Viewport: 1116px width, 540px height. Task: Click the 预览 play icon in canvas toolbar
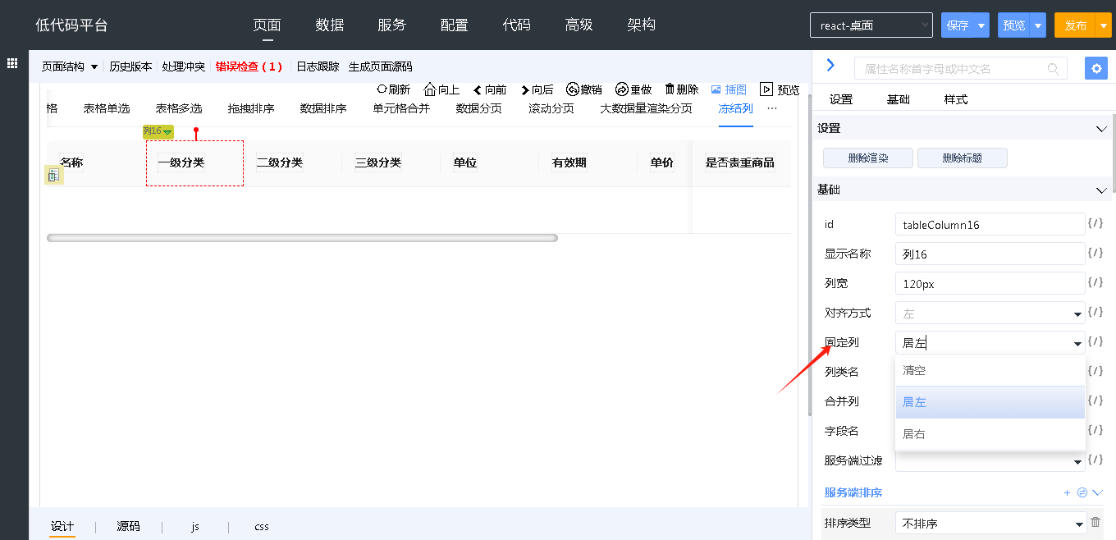click(x=766, y=89)
